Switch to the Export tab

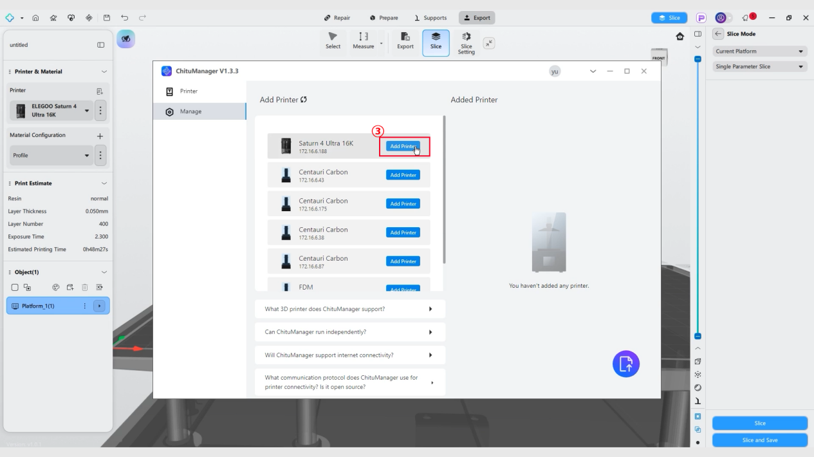click(x=477, y=18)
